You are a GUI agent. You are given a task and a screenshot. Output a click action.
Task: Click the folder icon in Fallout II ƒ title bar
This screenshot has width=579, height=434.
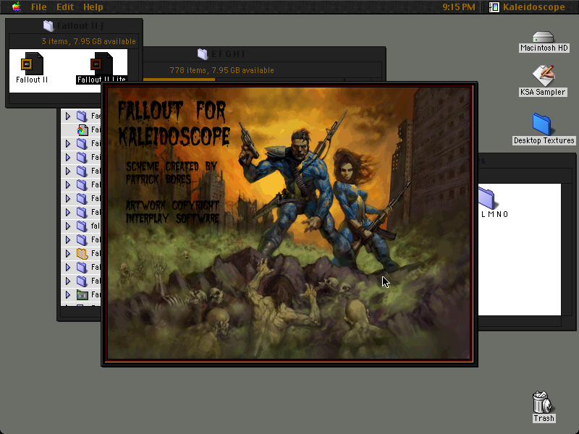click(x=48, y=25)
